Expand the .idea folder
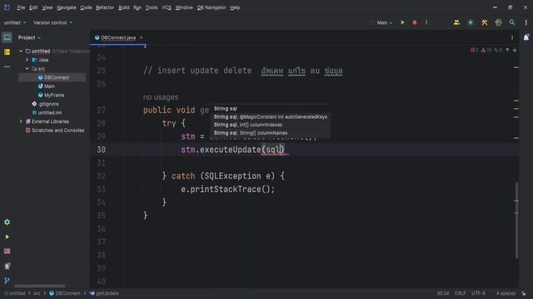Viewport: 533px width, 299px height. click(x=27, y=60)
